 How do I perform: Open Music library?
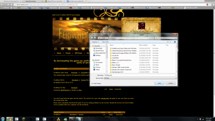pos(97,65)
